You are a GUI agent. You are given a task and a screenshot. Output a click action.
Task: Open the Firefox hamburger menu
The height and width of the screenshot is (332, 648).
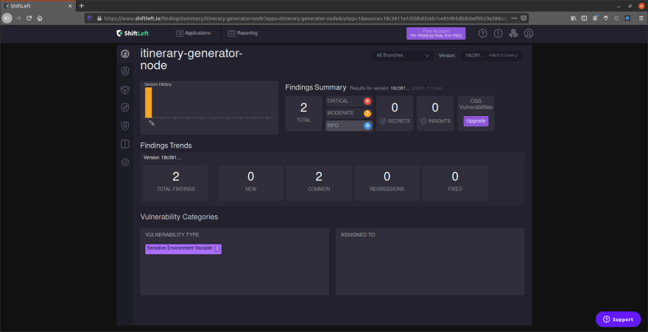click(641, 18)
